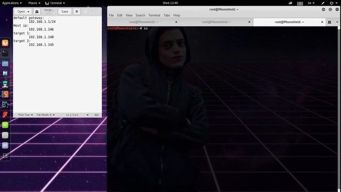This screenshot has width=341, height=192.
Task: Save the text editor document
Action: pos(64,12)
